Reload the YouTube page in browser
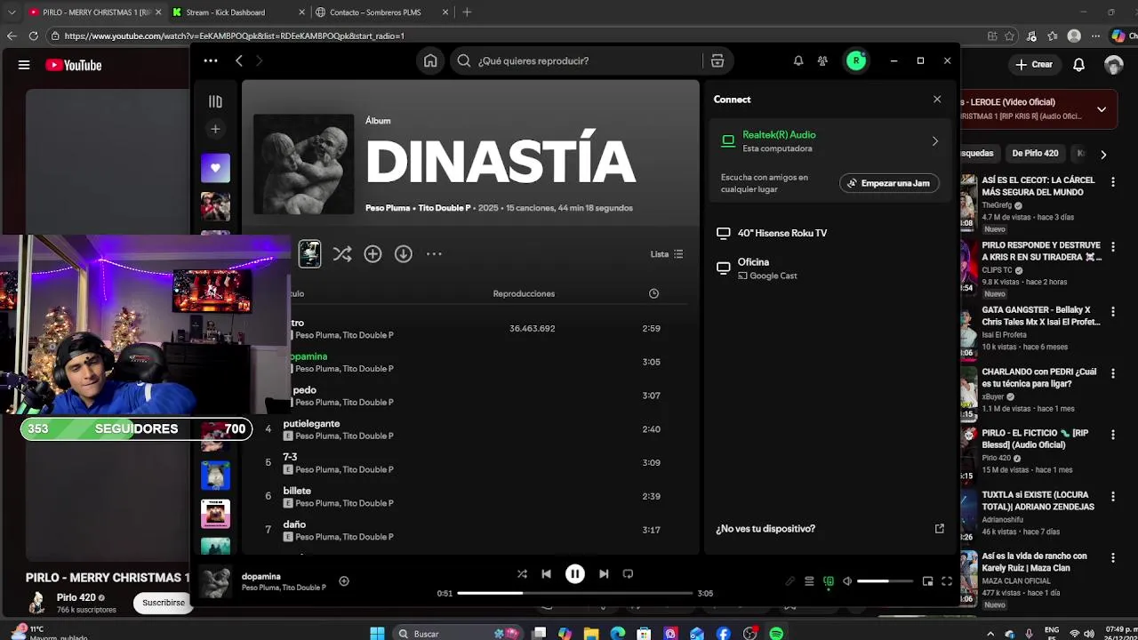This screenshot has height=640, width=1138. tap(34, 36)
